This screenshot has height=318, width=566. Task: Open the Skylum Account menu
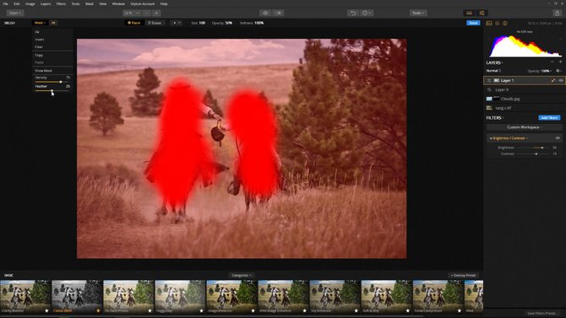[x=142, y=3]
